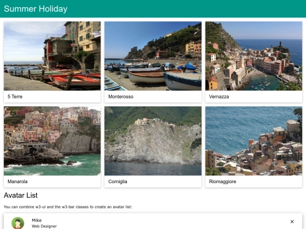Select the Vernazza caption
Viewport: 306px width, 229px height.
coord(219,97)
